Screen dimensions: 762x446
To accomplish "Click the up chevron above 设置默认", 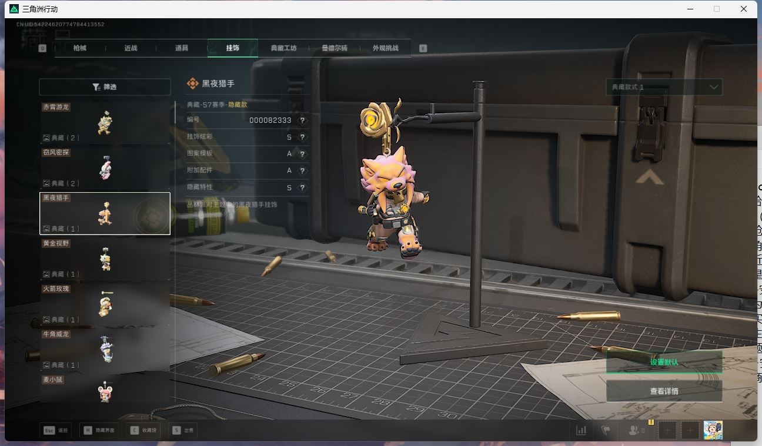I will 650,177.
